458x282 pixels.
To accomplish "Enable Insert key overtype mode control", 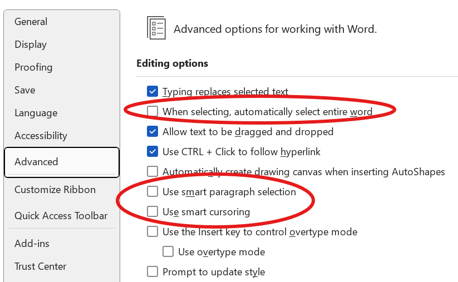I will point(152,231).
